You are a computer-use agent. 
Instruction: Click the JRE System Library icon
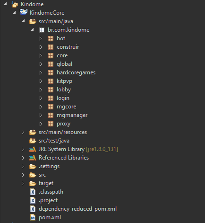pos(33,149)
